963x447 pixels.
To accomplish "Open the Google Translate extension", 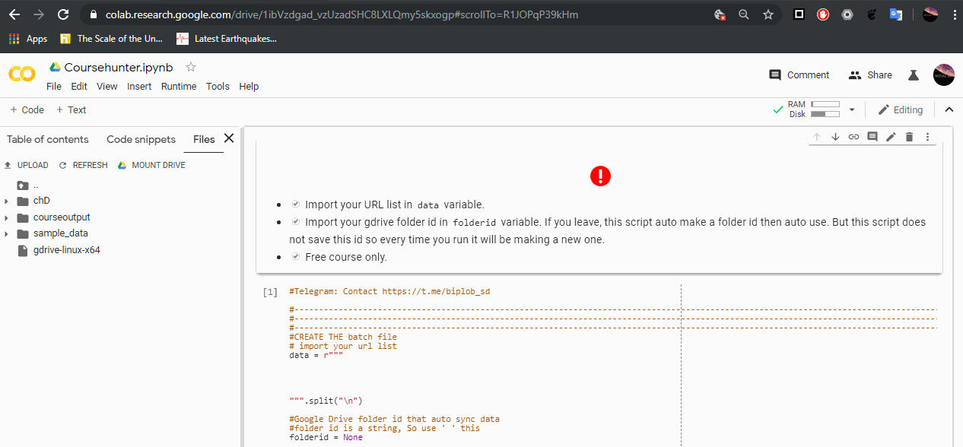I will pyautogui.click(x=896, y=14).
